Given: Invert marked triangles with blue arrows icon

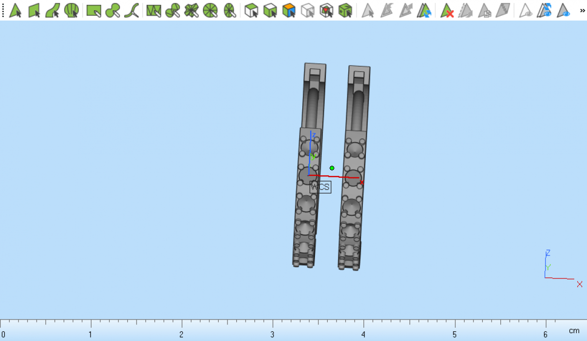Looking at the screenshot, I should point(424,10).
